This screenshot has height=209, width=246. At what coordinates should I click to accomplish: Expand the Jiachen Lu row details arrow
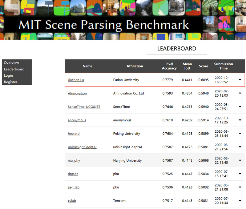pos(240,80)
